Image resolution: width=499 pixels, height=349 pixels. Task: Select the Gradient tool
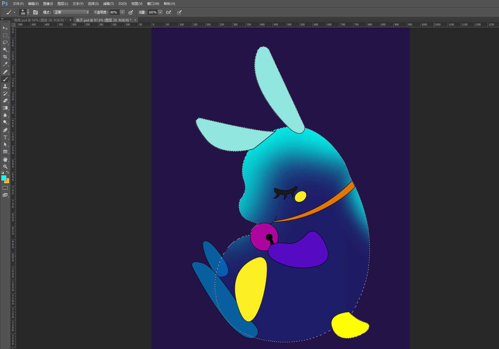pyautogui.click(x=5, y=108)
